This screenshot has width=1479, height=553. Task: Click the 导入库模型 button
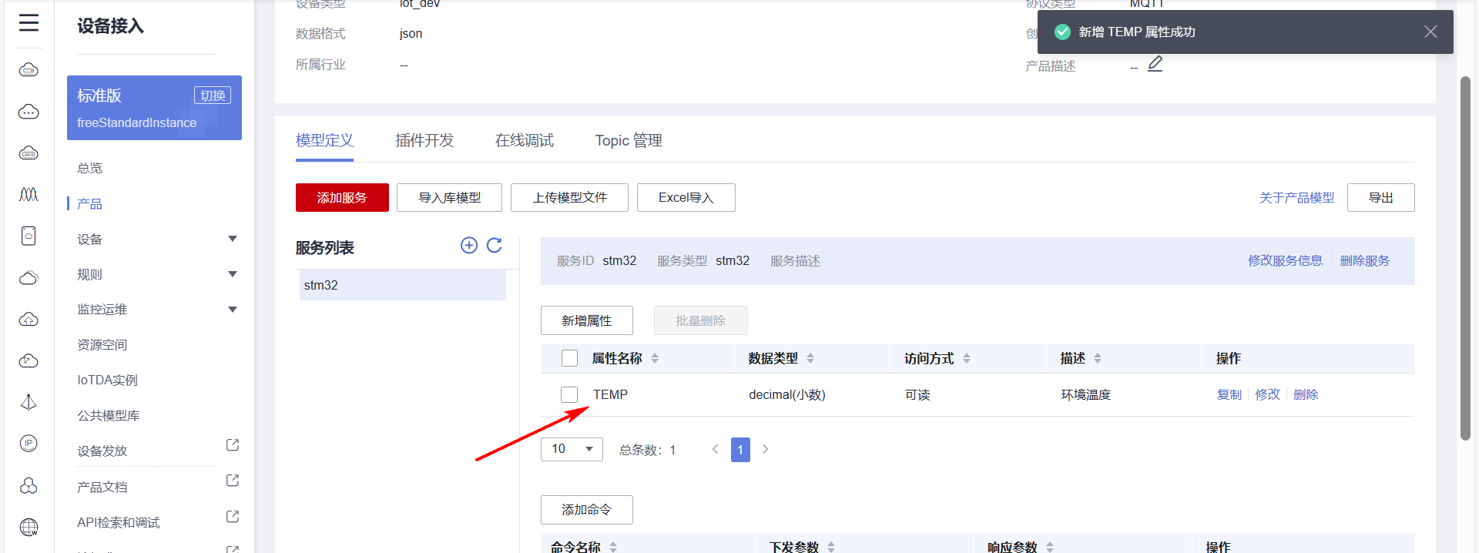[x=449, y=197]
